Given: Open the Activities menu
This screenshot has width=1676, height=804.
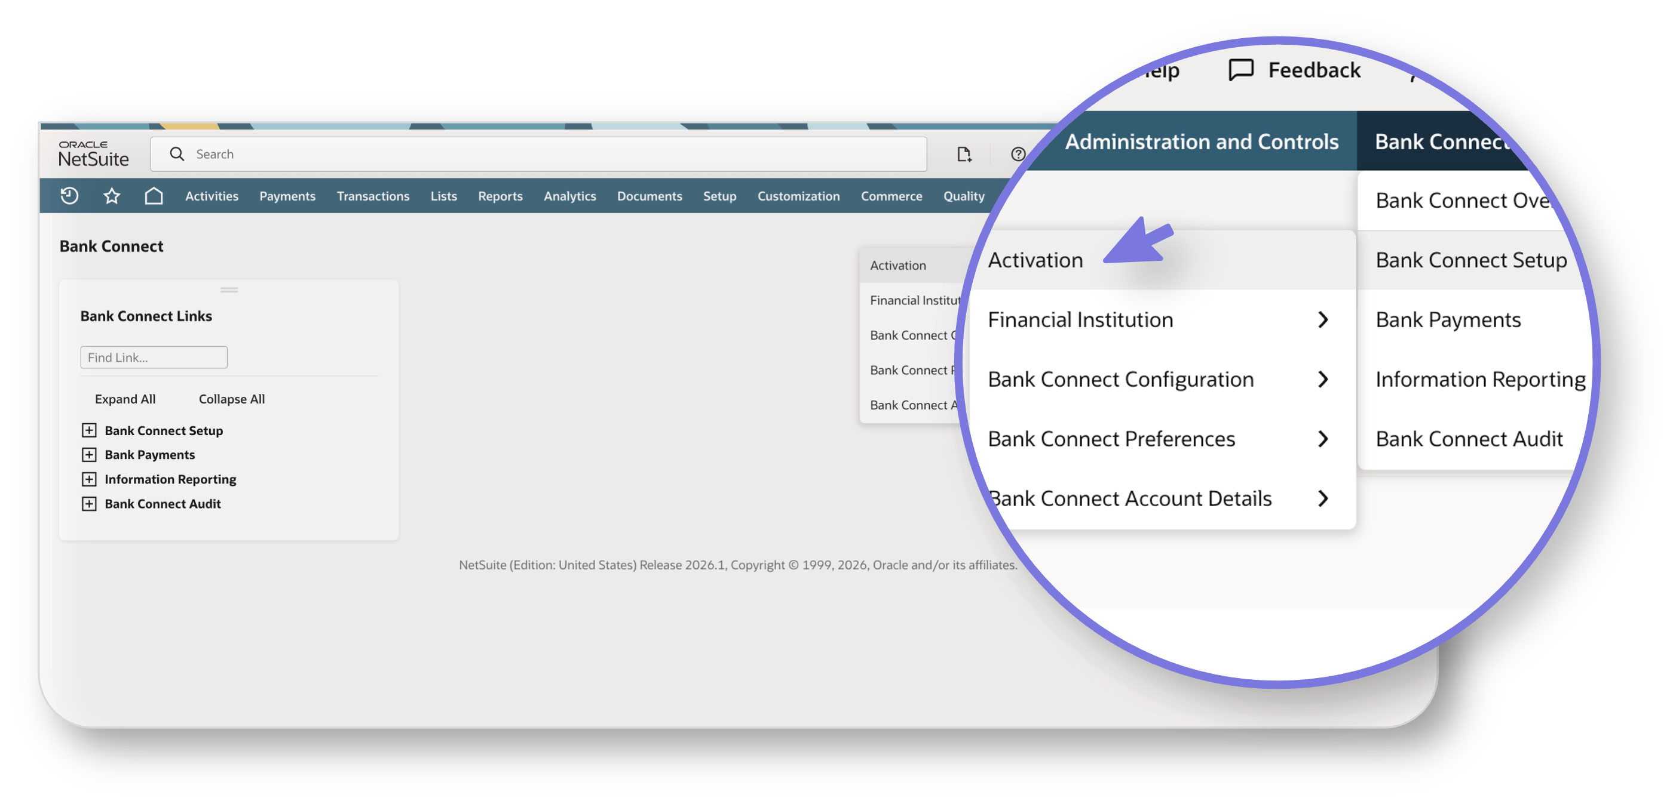Looking at the screenshot, I should (x=212, y=196).
